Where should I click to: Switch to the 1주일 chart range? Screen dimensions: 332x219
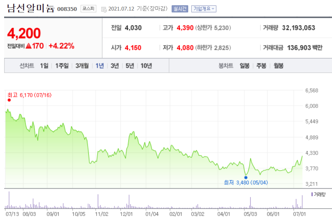point(62,66)
